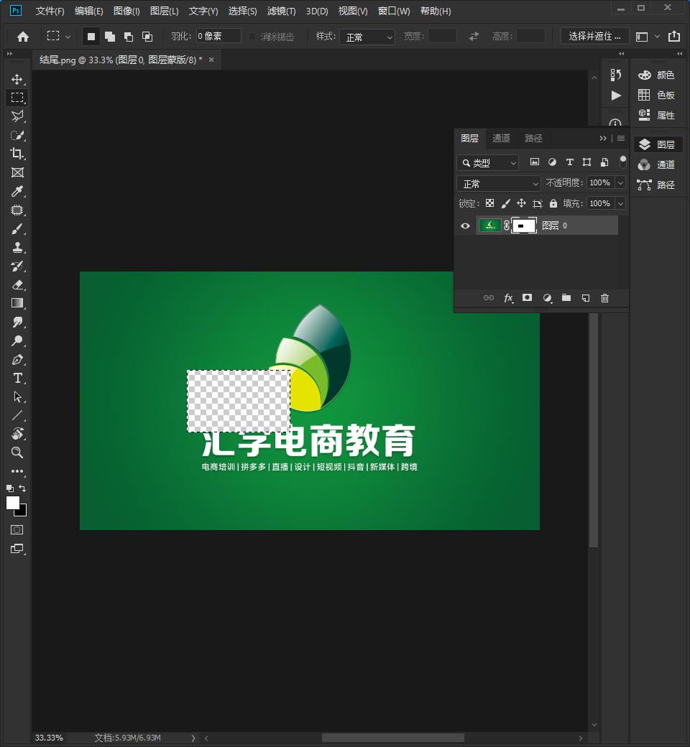Click the Delete layer trash icon
This screenshot has height=747, width=690.
604,298
